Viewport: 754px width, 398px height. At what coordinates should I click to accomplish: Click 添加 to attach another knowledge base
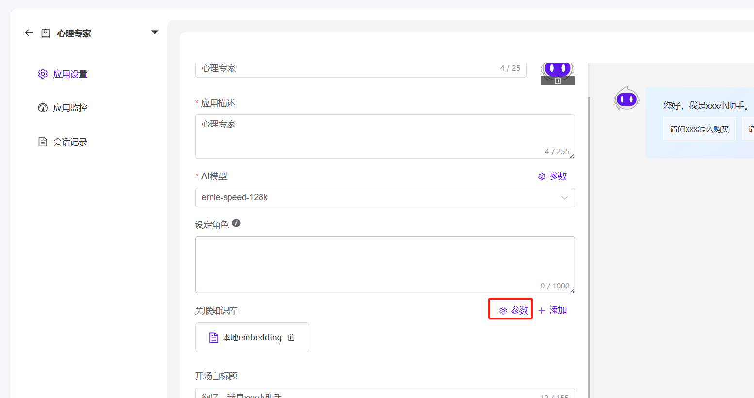554,310
